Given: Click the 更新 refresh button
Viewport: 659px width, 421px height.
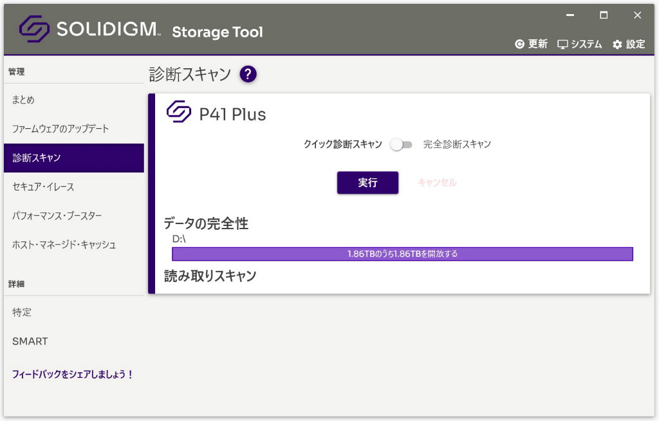Looking at the screenshot, I should pyautogui.click(x=531, y=44).
